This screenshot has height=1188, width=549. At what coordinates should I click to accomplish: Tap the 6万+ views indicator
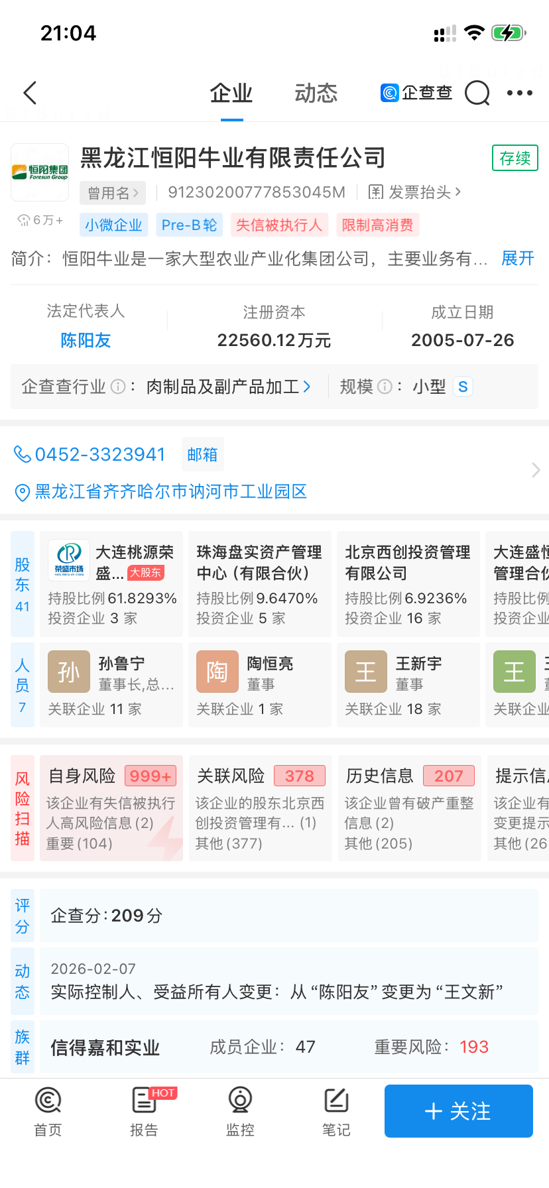tap(40, 220)
